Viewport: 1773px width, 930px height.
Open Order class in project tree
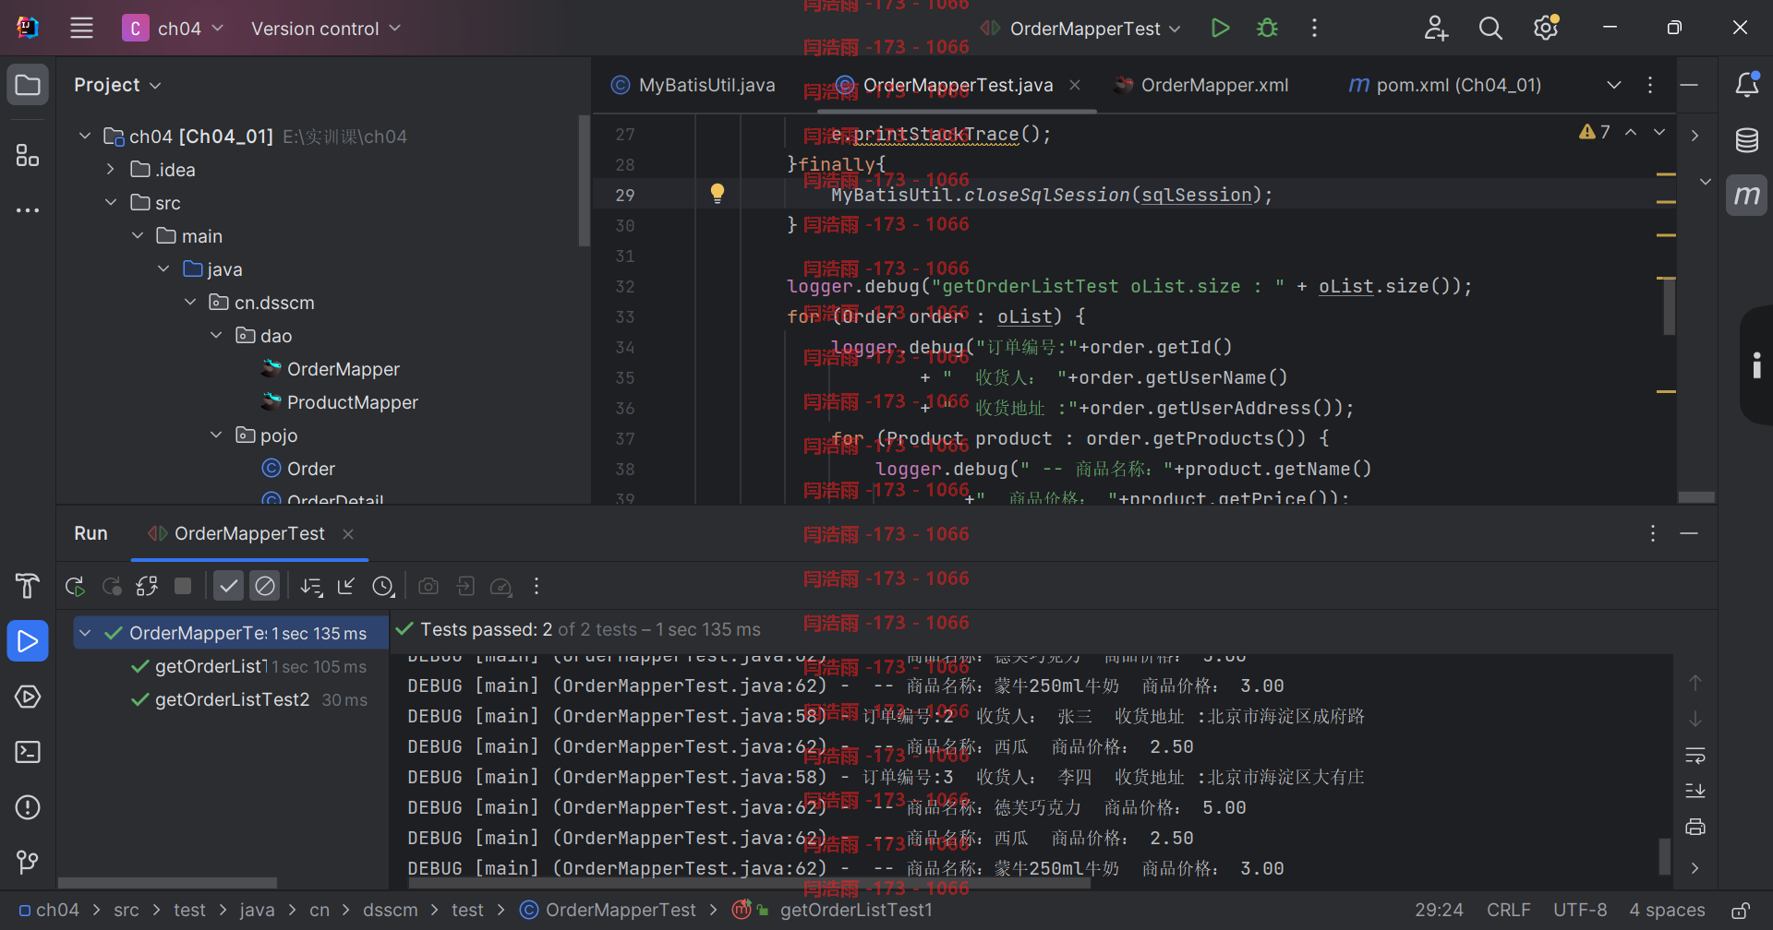(310, 469)
